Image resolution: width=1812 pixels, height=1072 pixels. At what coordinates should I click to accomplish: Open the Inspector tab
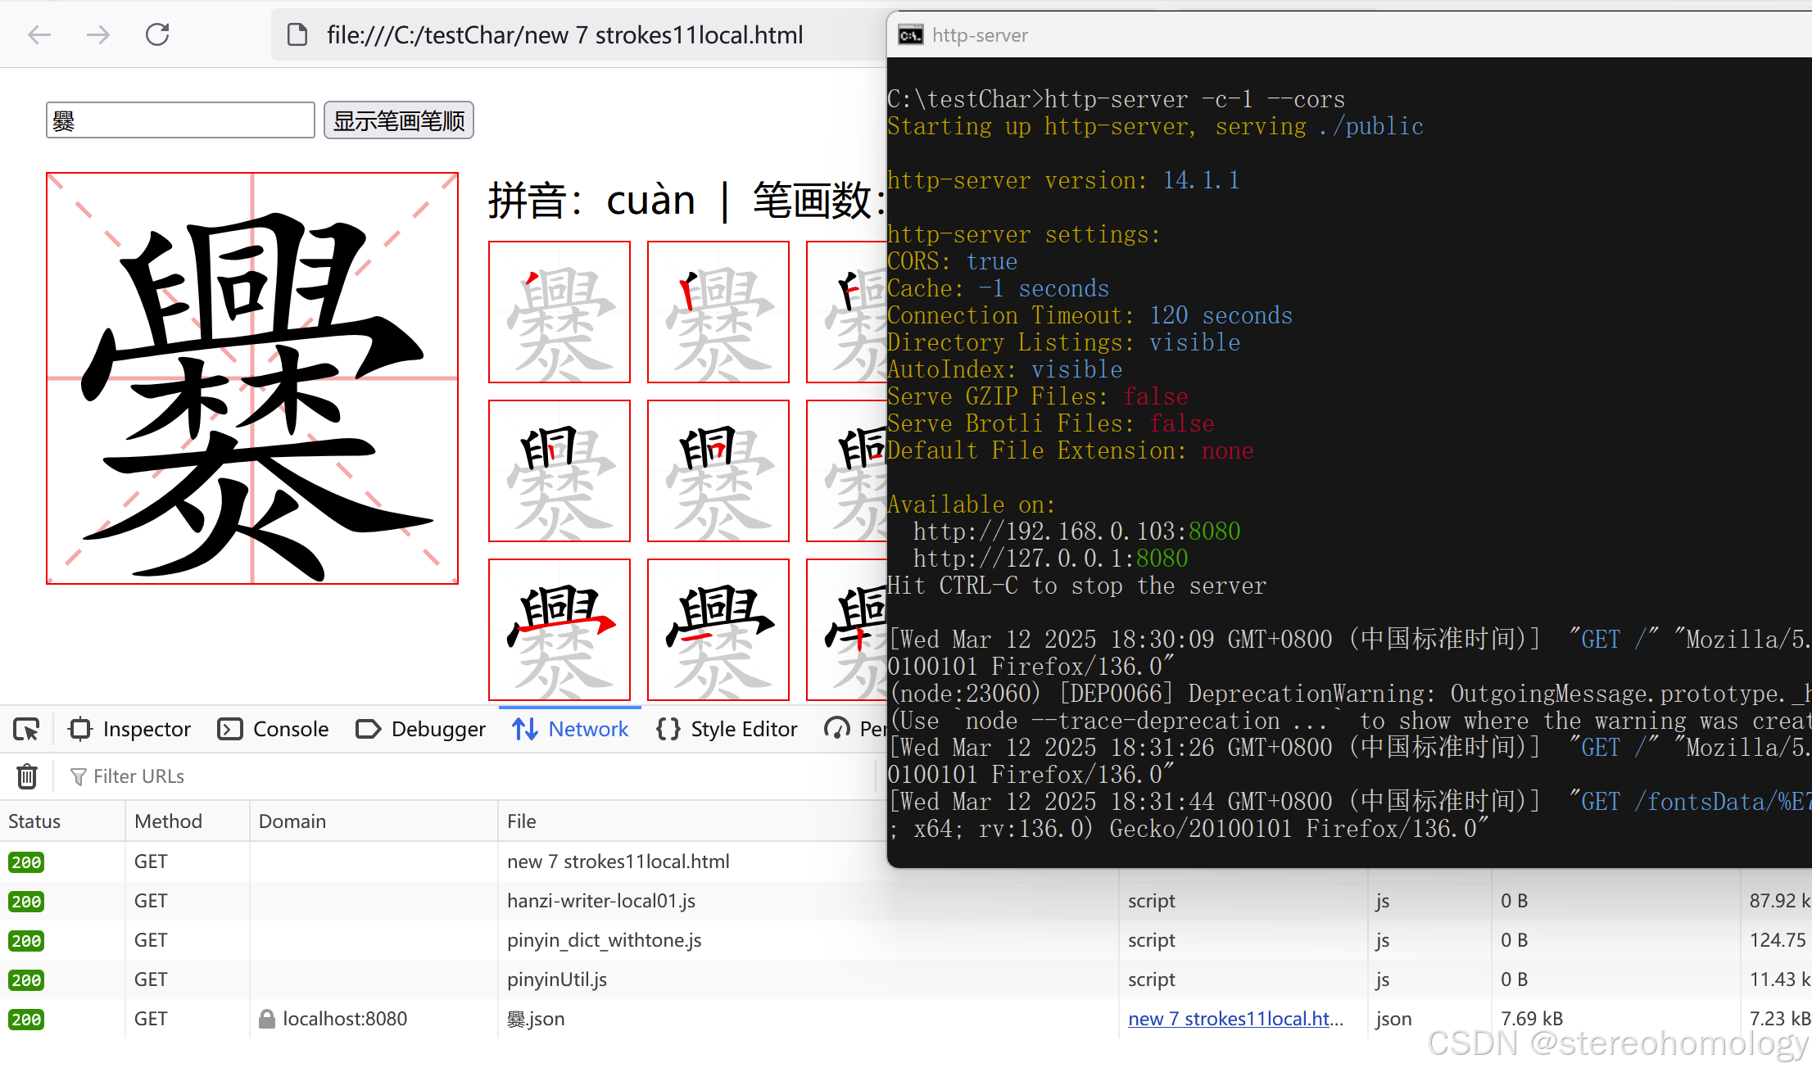click(130, 729)
